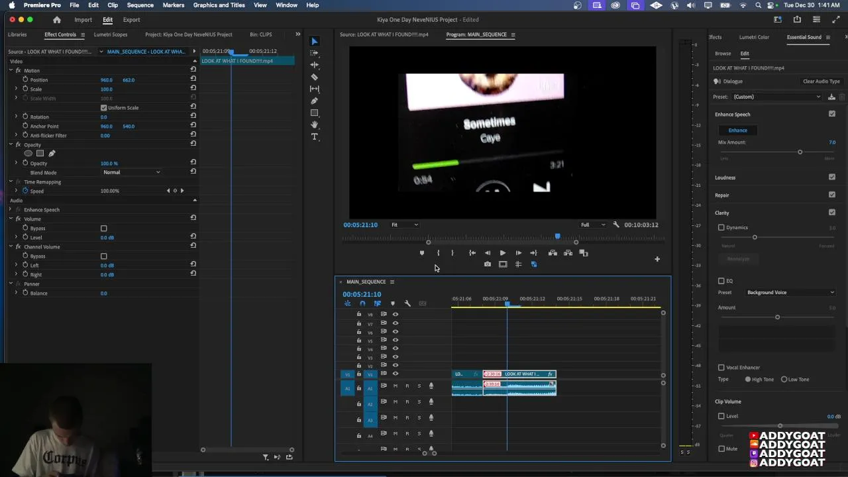Export frame with camera icon
The image size is (848, 477).
488,264
